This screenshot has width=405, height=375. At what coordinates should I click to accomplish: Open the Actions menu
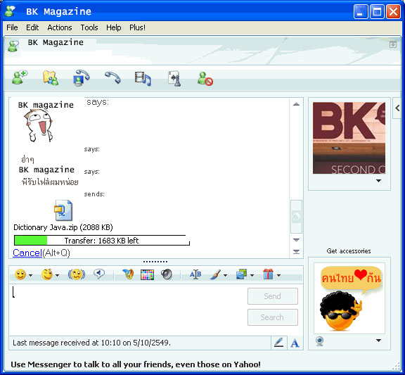(60, 27)
